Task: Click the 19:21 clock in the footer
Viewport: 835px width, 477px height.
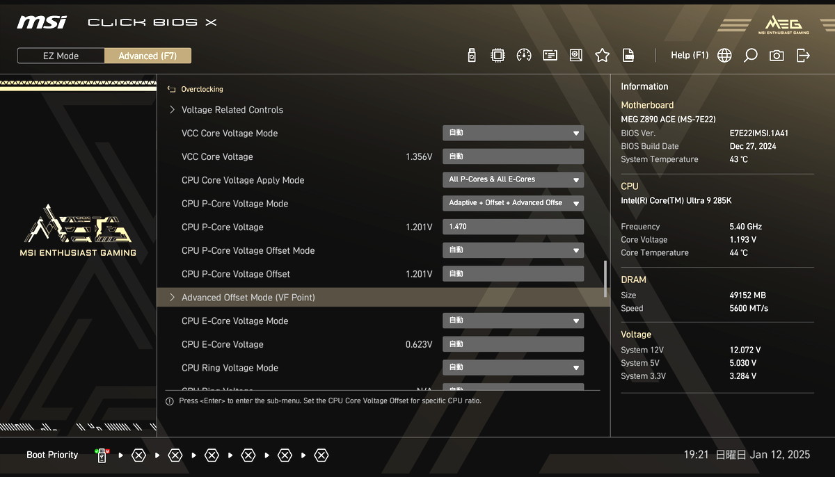Action: [696, 455]
